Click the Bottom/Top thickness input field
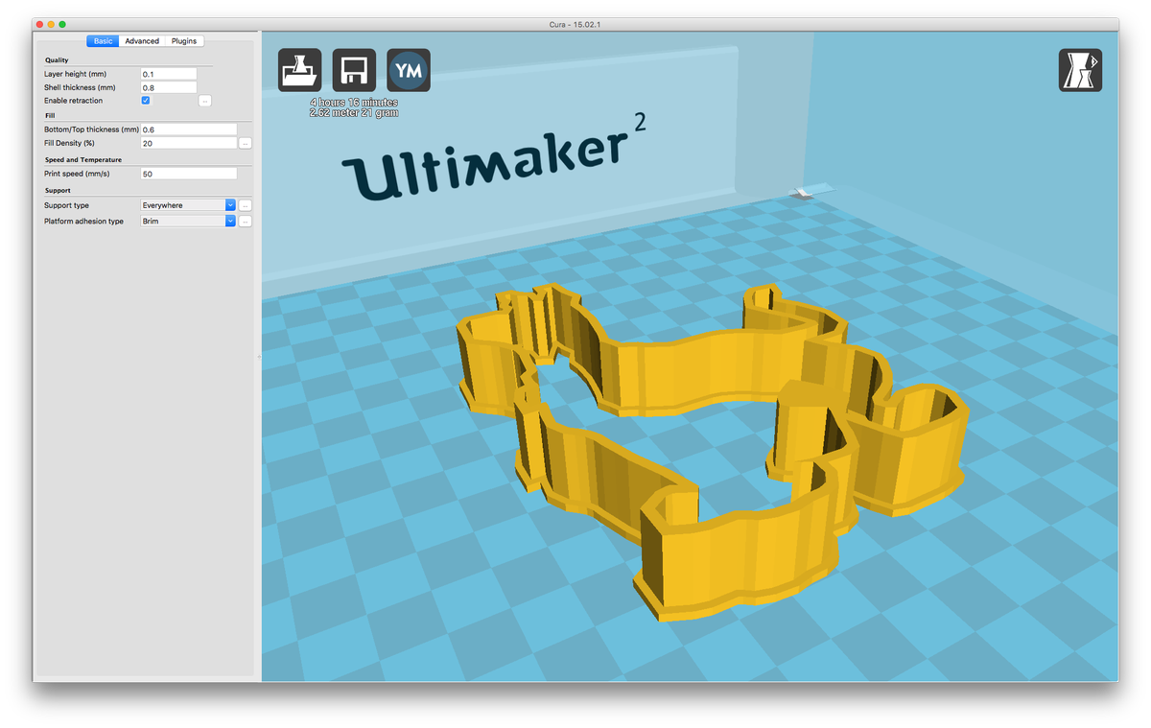1151x728 pixels. coord(188,129)
